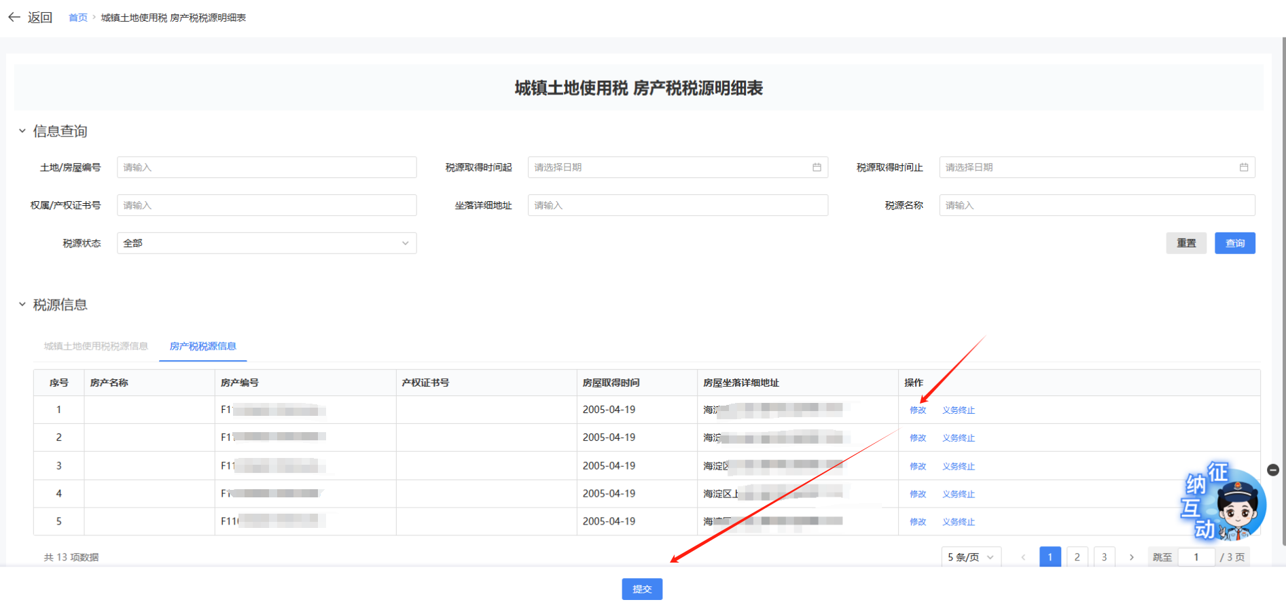Click the 序号 column header

pyautogui.click(x=59, y=383)
